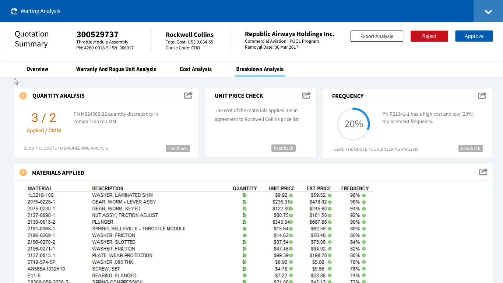The height and width of the screenshot is (283, 503).
Task: Click BEARING, FLANGED description
Action: [x=114, y=276]
